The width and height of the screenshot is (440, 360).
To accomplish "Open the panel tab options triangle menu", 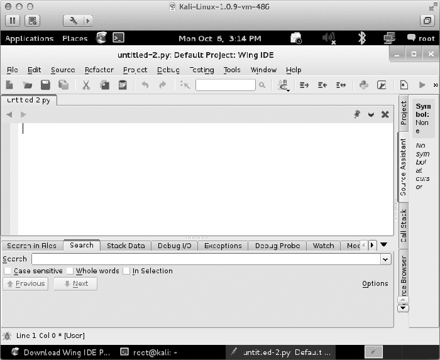I will pos(384,244).
